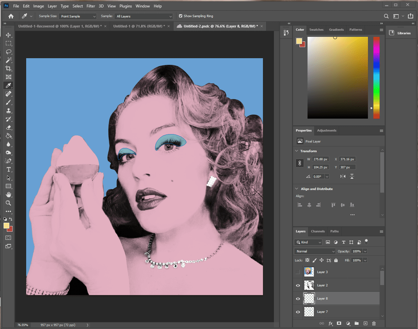Select the Eraser tool
Screen dimensions: 418x329
click(x=8, y=127)
